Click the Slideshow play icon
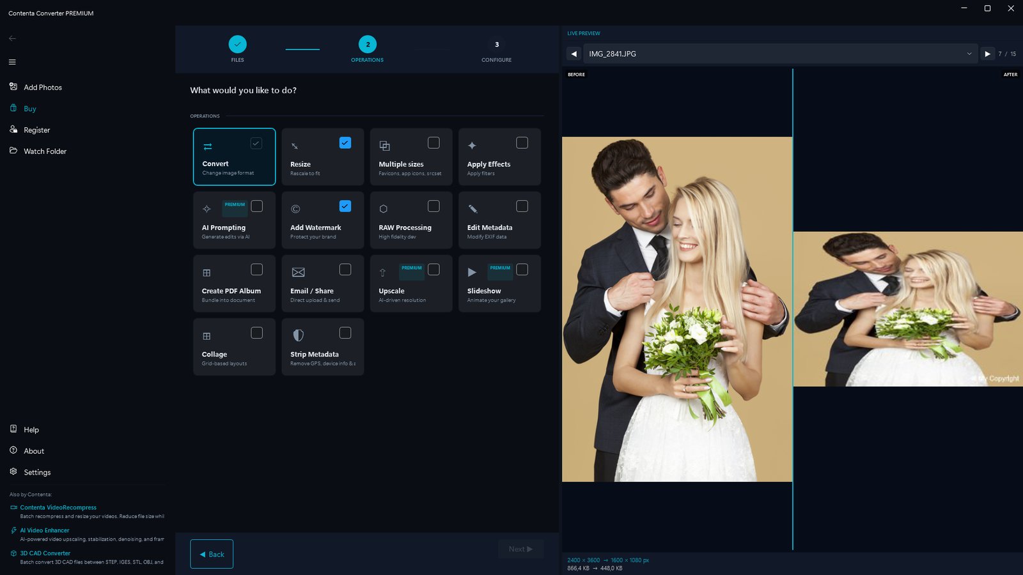This screenshot has height=575, width=1023. click(472, 272)
